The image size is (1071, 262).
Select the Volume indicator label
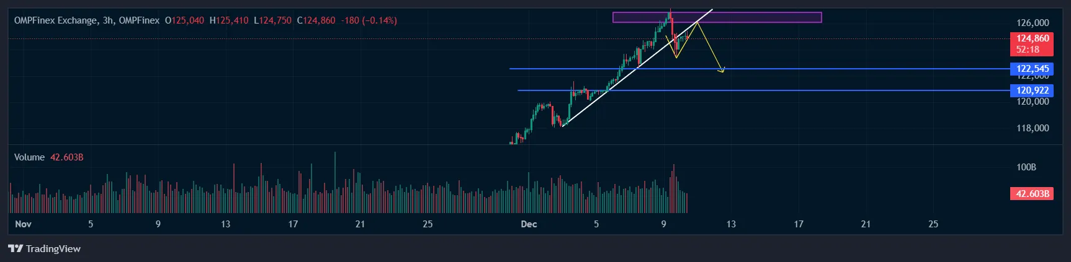coord(29,157)
